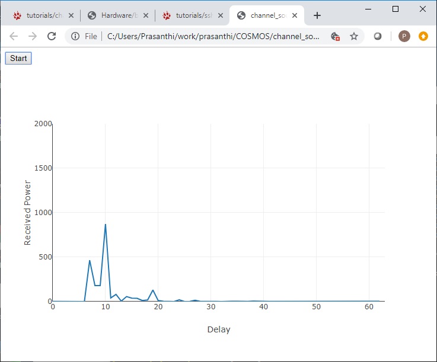Viewport: 437px width, 362px height.
Task: Close the first tutorials tab
Action: pos(71,15)
